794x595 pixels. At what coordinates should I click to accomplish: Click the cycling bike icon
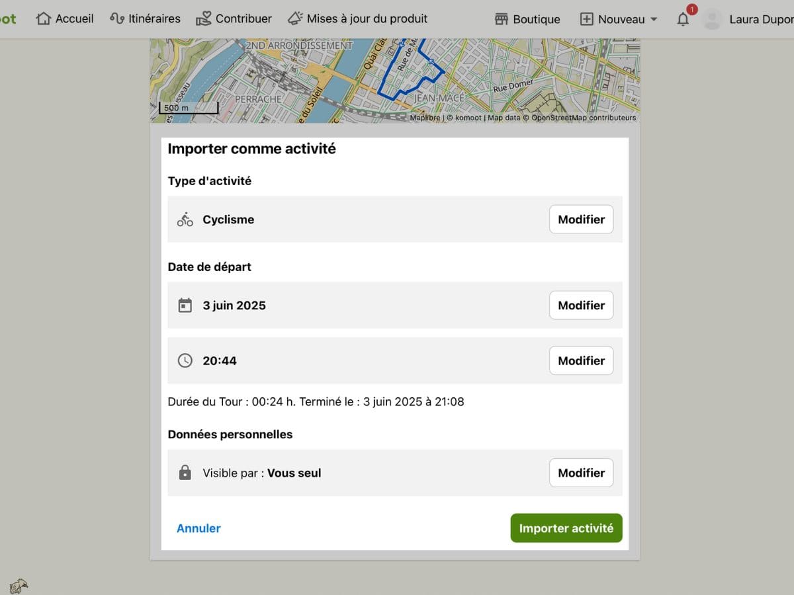click(185, 219)
